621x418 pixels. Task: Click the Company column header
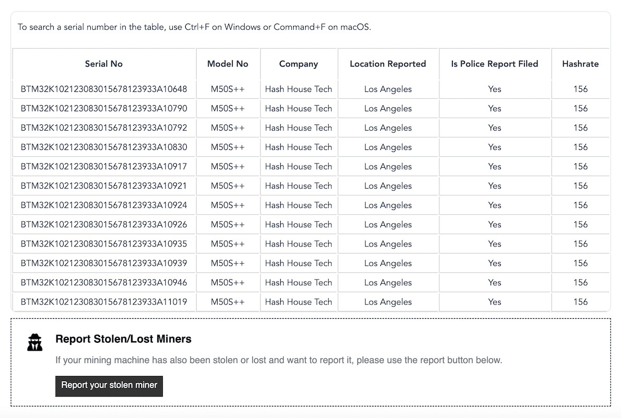click(298, 64)
